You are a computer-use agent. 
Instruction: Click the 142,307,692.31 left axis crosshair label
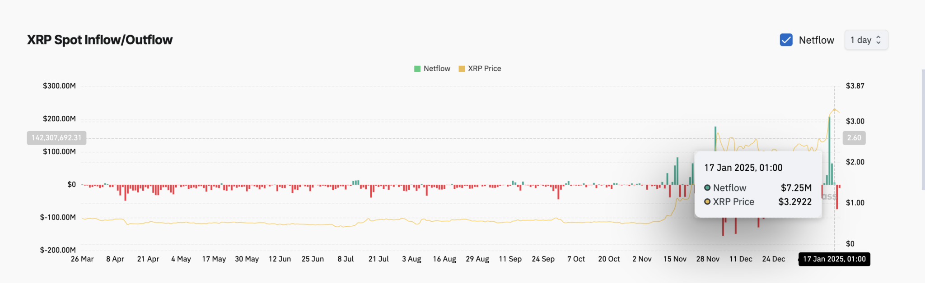click(56, 138)
